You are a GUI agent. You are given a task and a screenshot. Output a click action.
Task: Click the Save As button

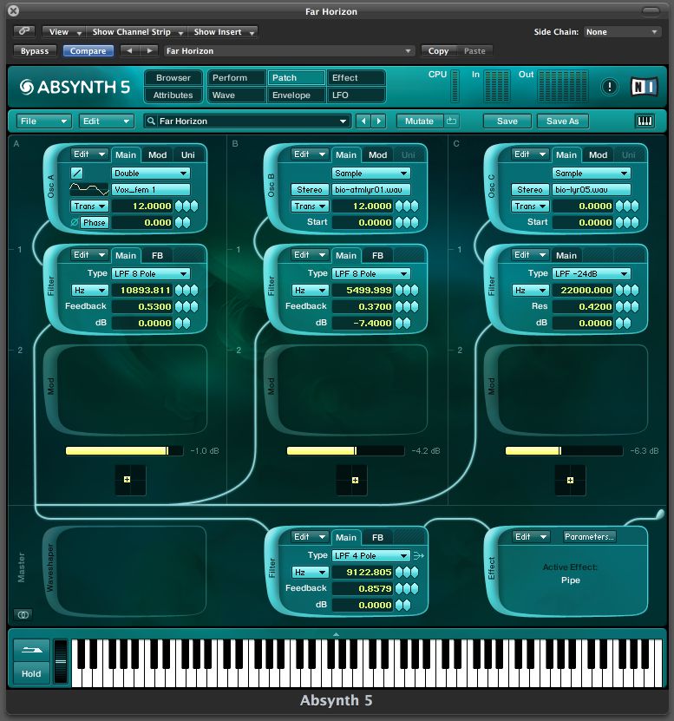pos(562,121)
